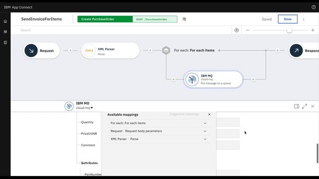Click IBM App Connect title

point(18,7)
